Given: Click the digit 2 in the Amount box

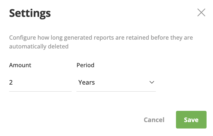Looking at the screenshot, I should click(x=11, y=82).
